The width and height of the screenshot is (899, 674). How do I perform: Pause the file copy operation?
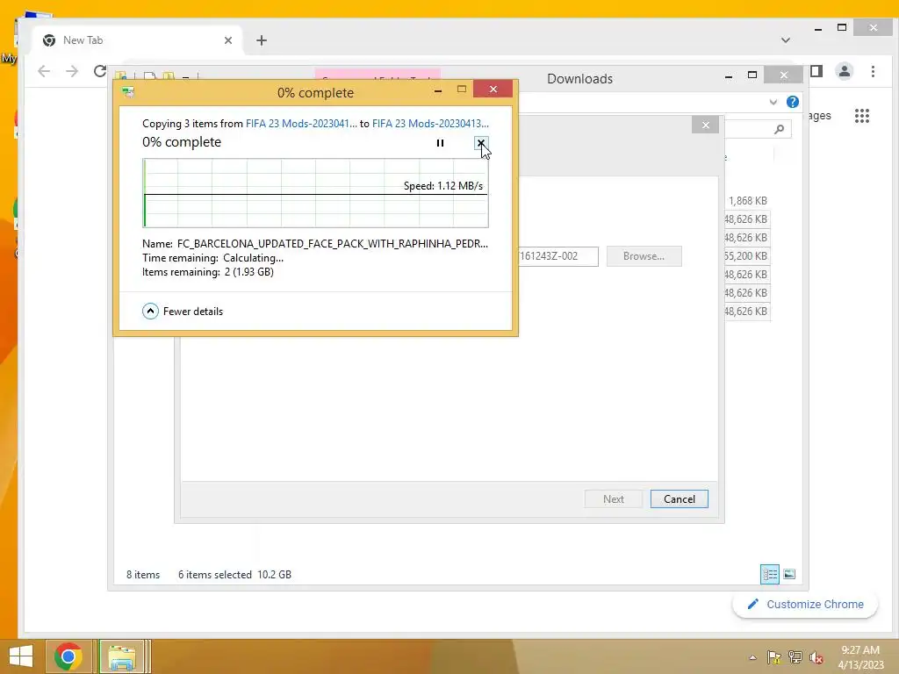click(440, 143)
